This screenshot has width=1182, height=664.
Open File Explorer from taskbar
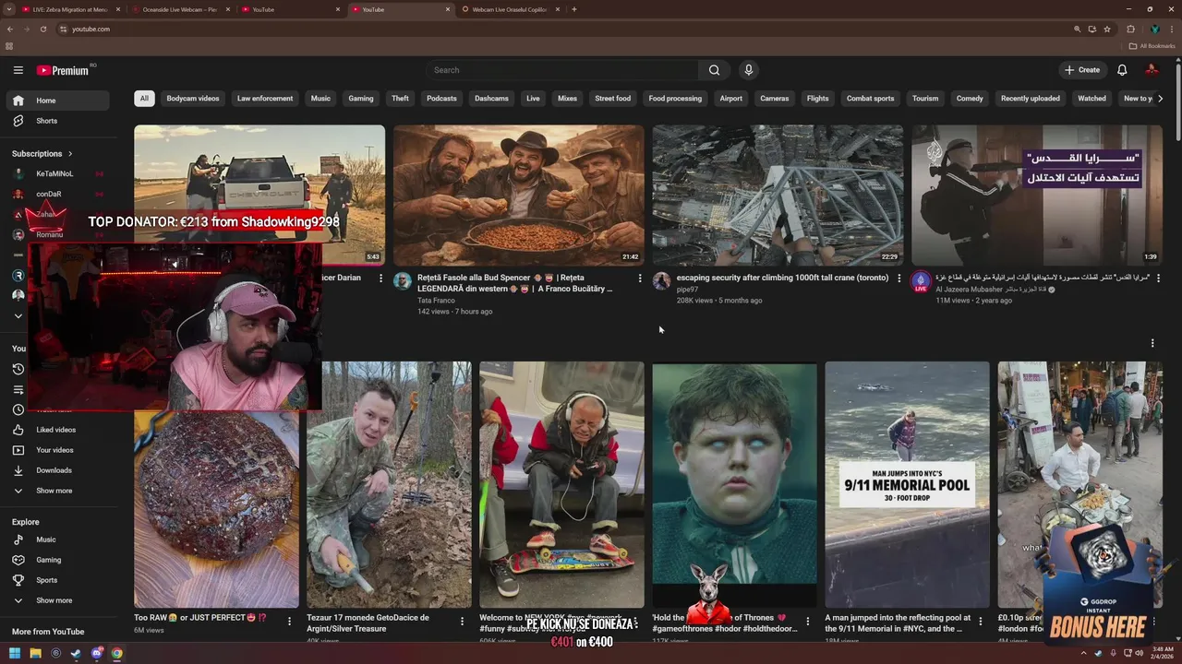tap(35, 653)
